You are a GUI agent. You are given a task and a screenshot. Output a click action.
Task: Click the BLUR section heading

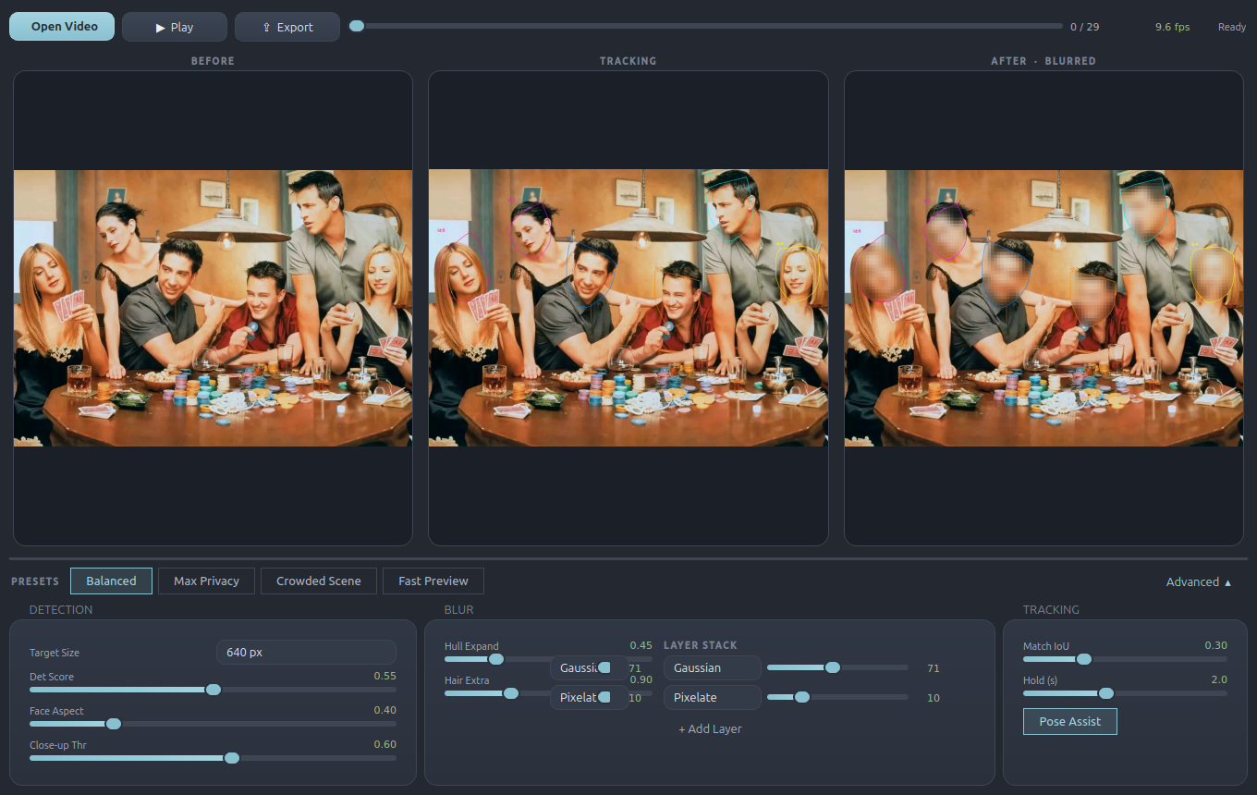458,610
